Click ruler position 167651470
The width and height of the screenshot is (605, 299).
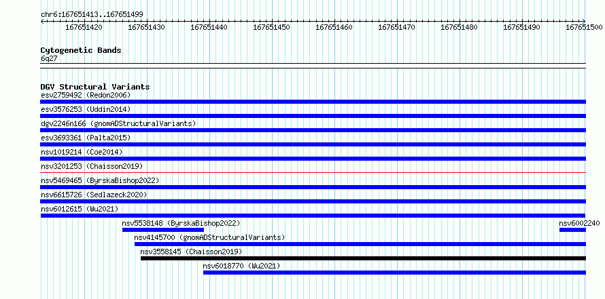coord(396,27)
